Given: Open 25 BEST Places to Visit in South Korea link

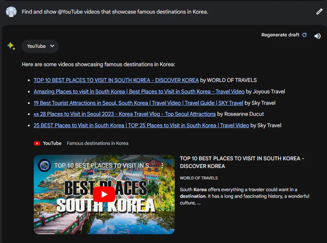Looking at the screenshot, I should coord(141,125).
